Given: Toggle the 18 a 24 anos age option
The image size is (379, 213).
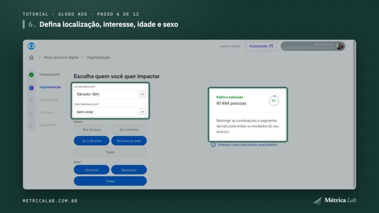Looking at the screenshot, I should tap(92, 129).
